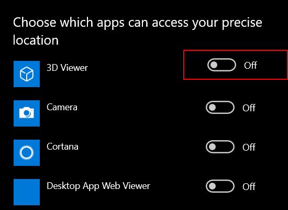Click the knob in the highlighted 3D Viewer switch
288x210 pixels.
click(x=214, y=65)
